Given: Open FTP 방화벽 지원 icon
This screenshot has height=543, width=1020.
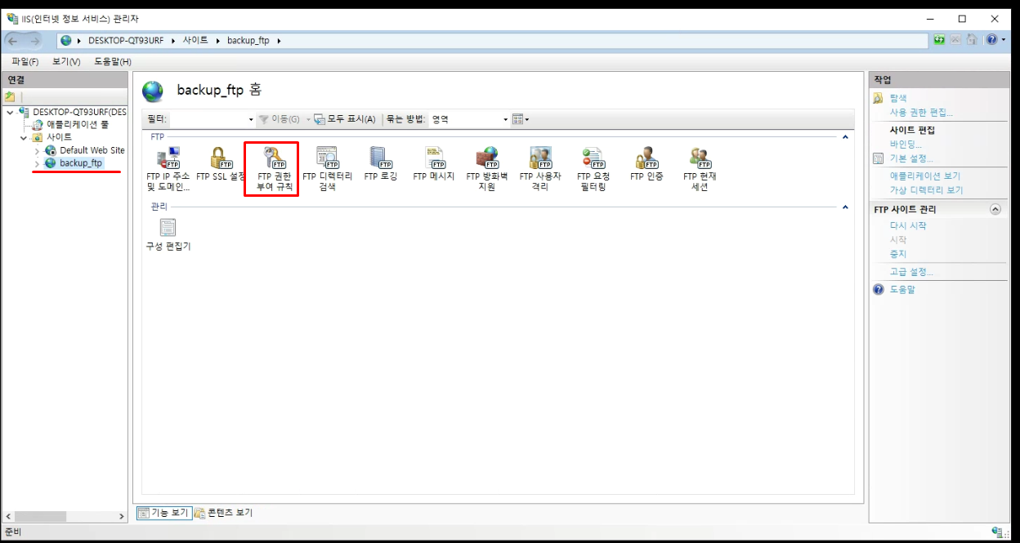Looking at the screenshot, I should (x=487, y=169).
